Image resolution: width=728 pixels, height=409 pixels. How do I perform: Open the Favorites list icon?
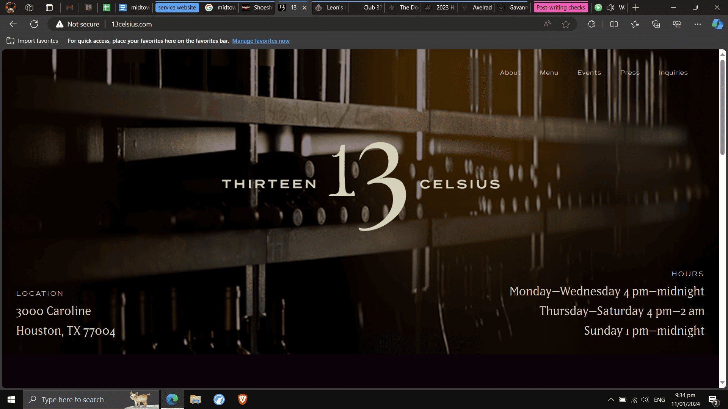[635, 24]
